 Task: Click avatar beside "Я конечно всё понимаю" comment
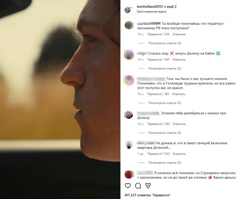click(x=129, y=174)
